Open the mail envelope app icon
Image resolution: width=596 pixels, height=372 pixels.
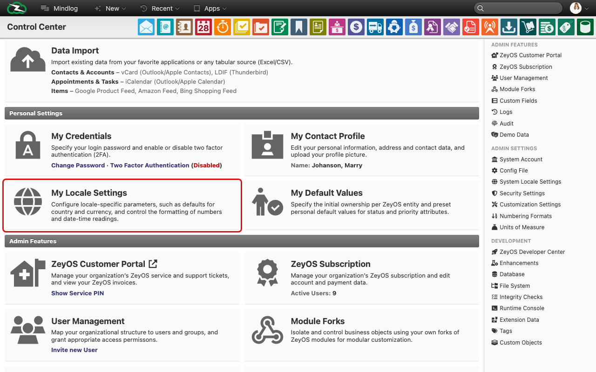[146, 27]
